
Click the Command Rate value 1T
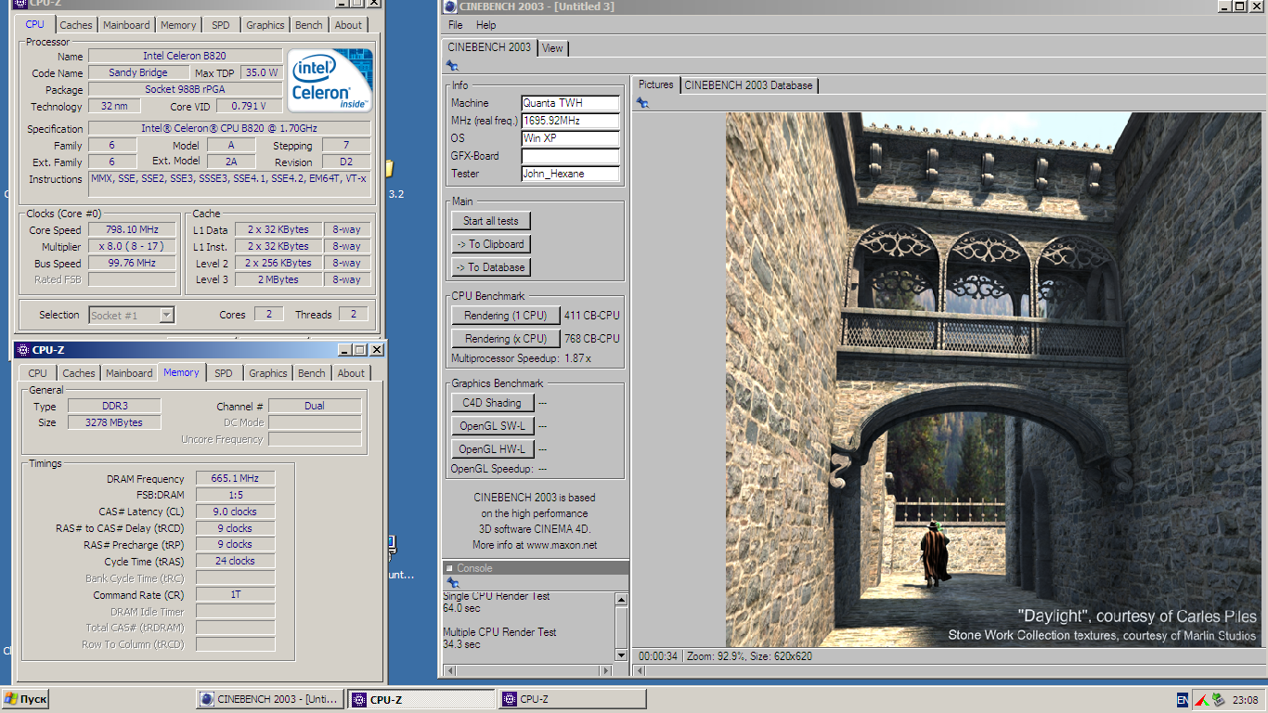click(x=235, y=594)
